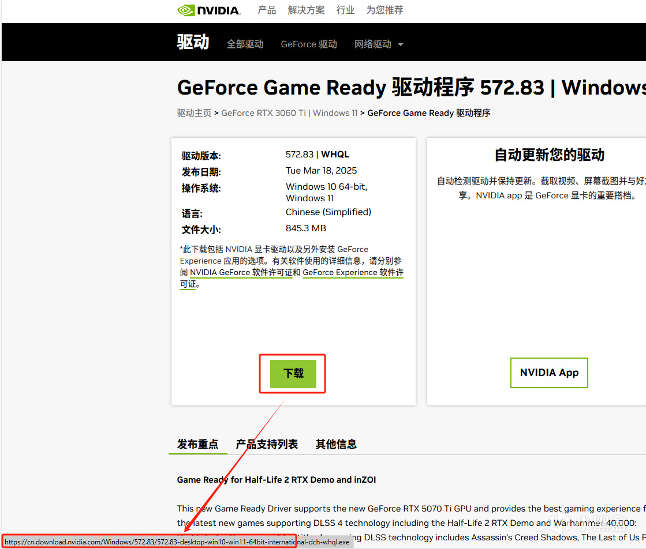Click the 驱动主页 breadcrumb link
Viewport: 646px width, 549px height.
pos(194,113)
